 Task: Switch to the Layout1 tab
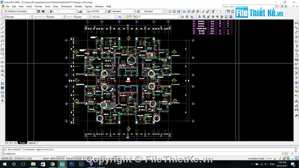point(32,143)
